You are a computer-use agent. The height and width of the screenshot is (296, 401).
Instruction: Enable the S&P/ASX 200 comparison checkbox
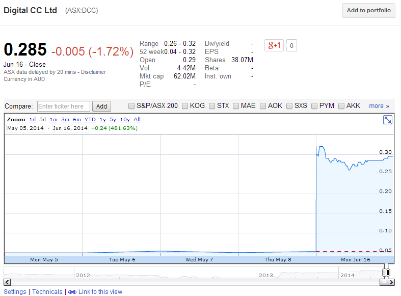[131, 106]
